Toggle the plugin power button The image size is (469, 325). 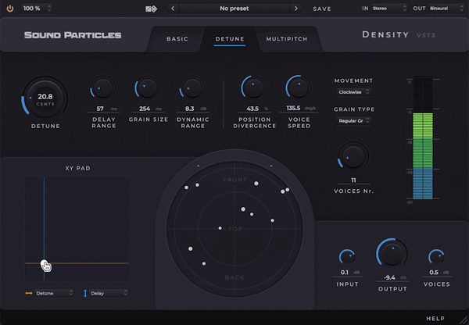pyautogui.click(x=10, y=8)
